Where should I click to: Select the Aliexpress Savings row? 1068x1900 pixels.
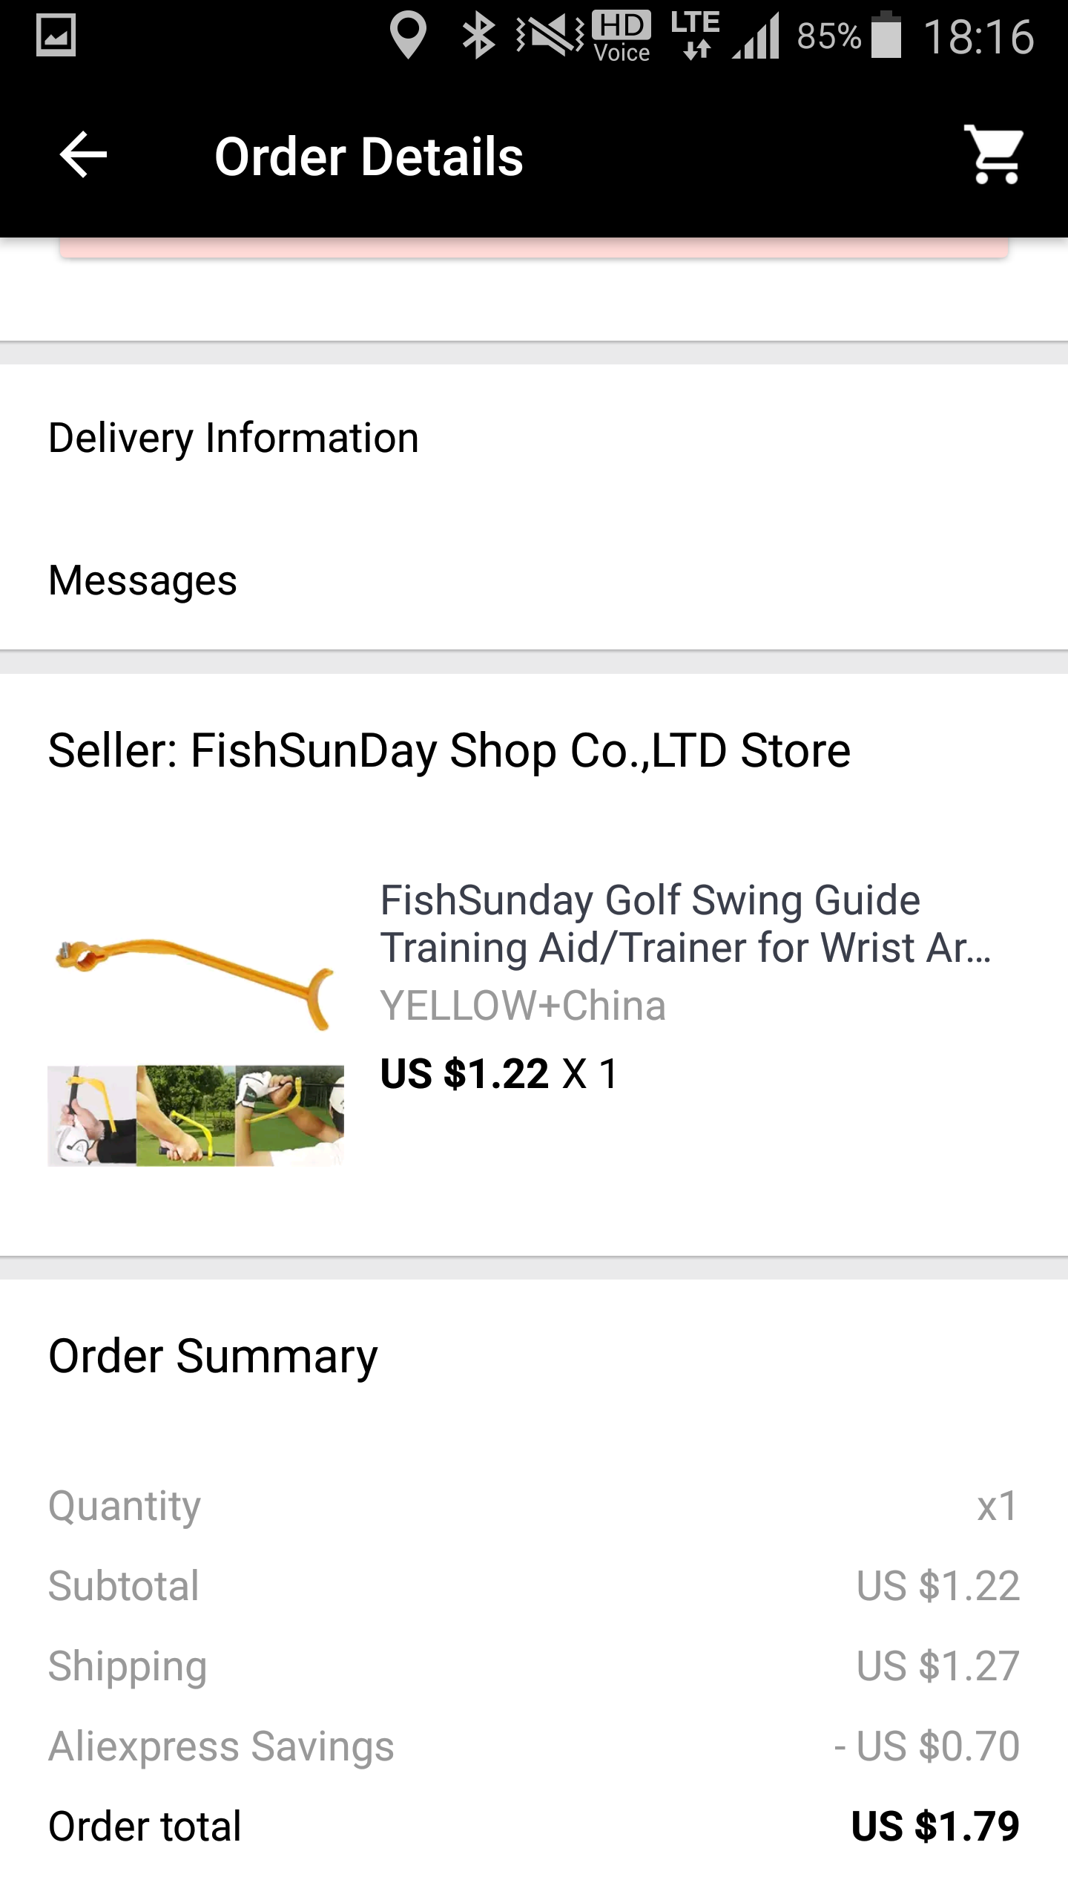point(534,1746)
